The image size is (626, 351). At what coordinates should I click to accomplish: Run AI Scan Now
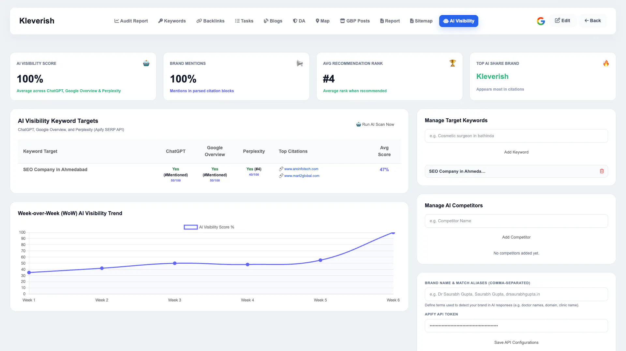(x=375, y=124)
